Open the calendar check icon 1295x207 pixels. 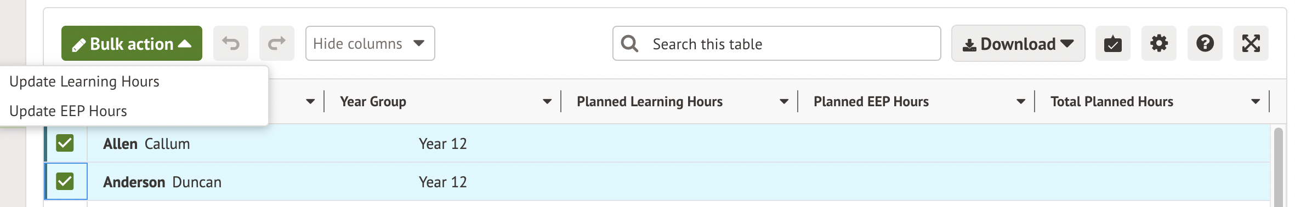[1113, 43]
